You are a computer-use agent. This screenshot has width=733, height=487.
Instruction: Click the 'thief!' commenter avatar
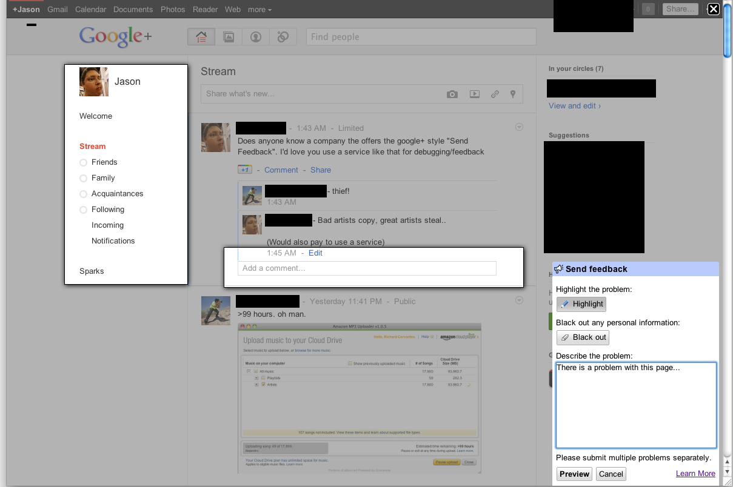click(252, 196)
